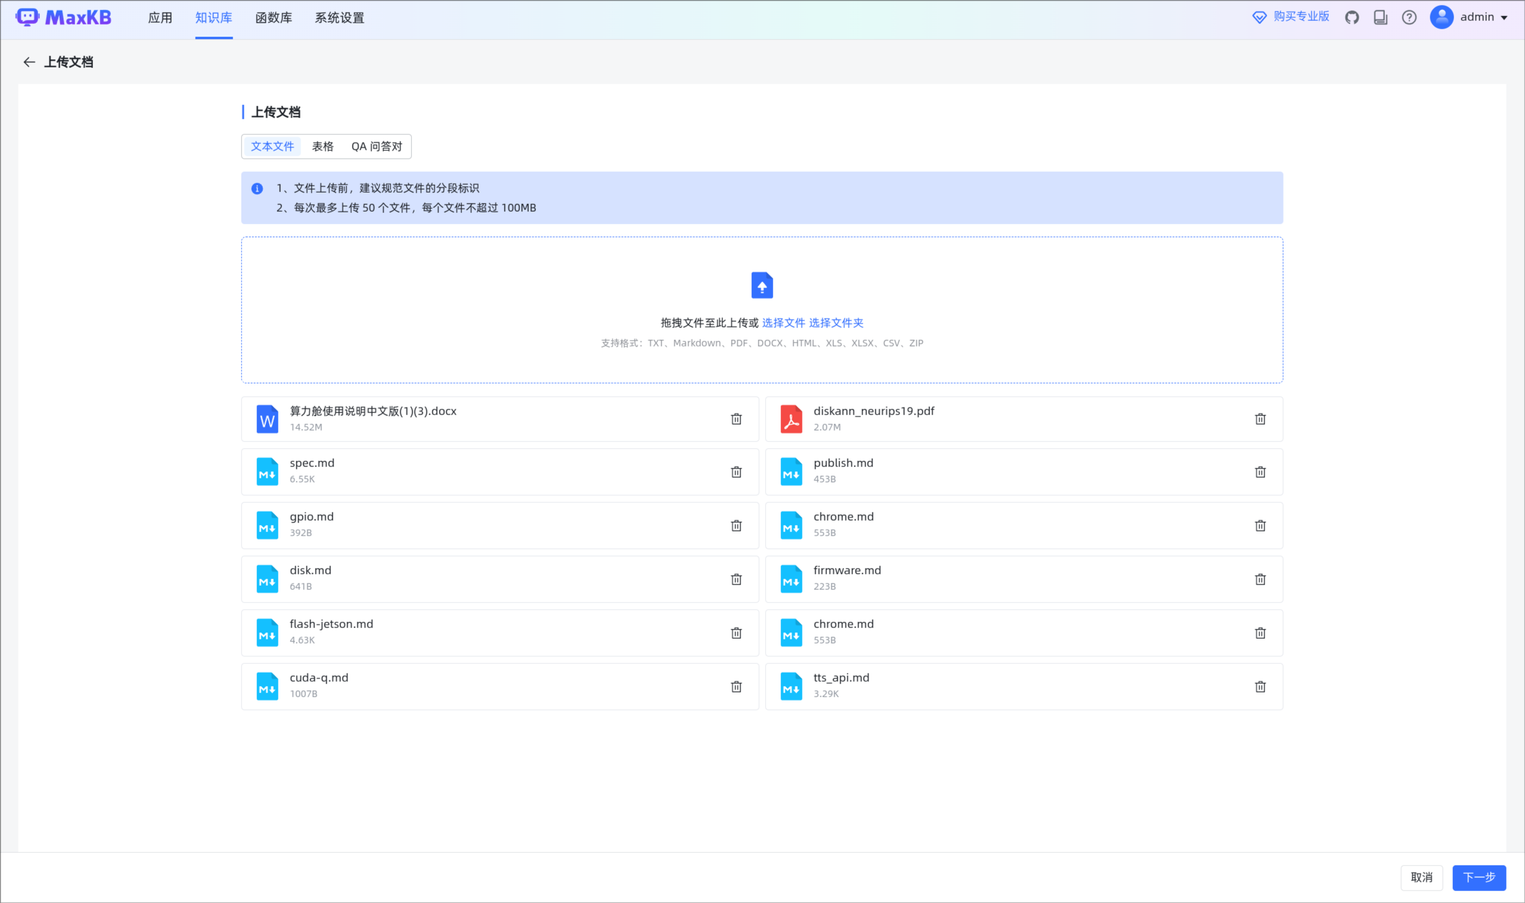Open the 应用 menu item
1525x903 pixels.
pos(160,18)
